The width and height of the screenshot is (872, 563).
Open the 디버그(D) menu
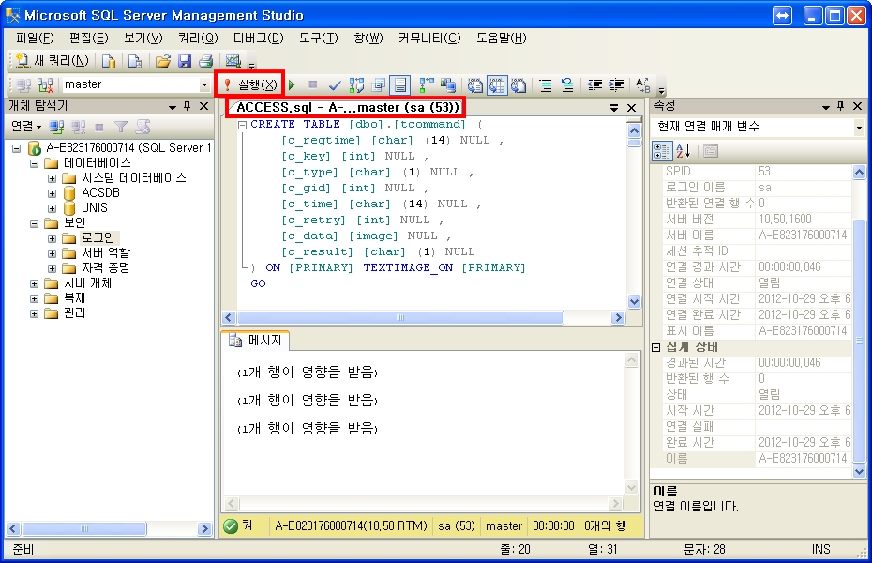tap(258, 38)
